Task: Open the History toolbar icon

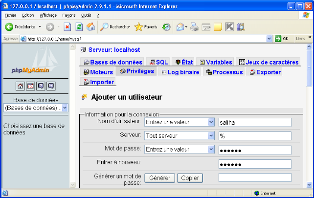Action: (166, 27)
